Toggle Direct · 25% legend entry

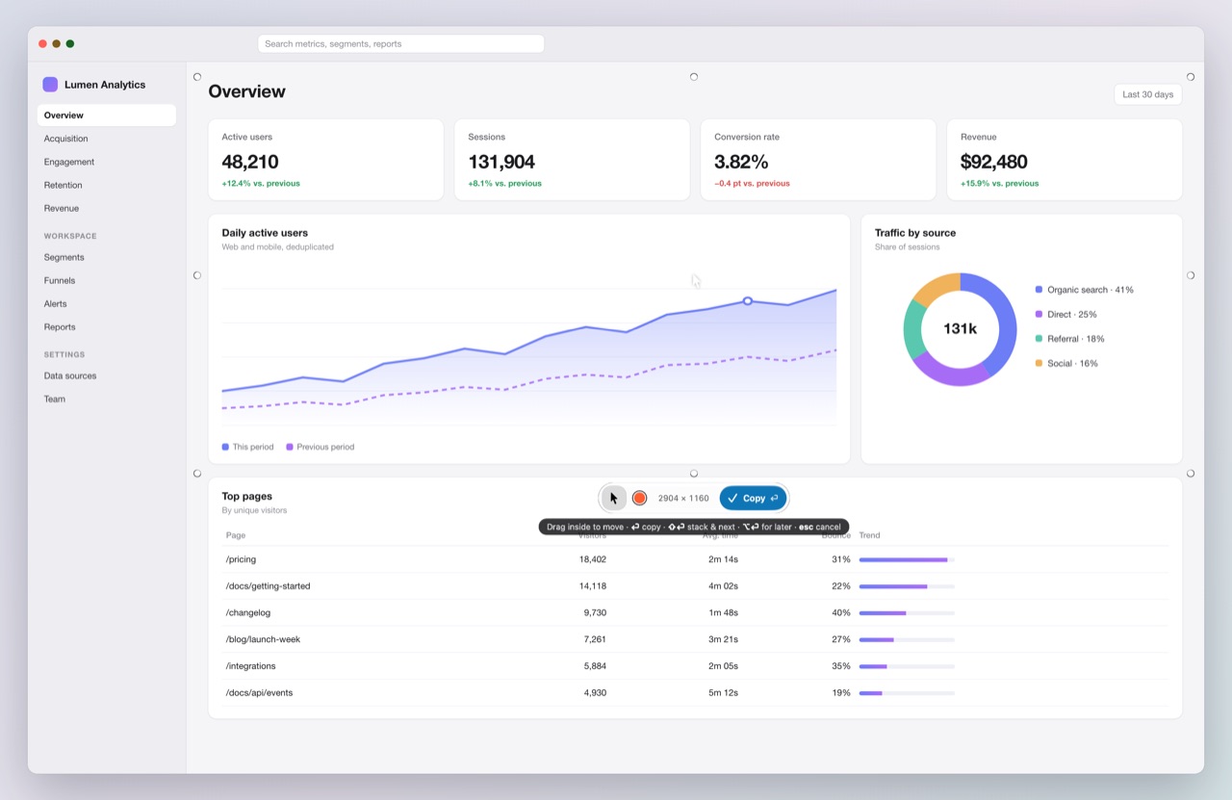pos(1065,314)
